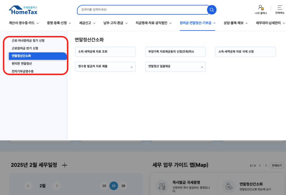Expand 영수증 발급처 자료 제출 dropdown
This screenshot has width=286, height=195.
click(105, 66)
